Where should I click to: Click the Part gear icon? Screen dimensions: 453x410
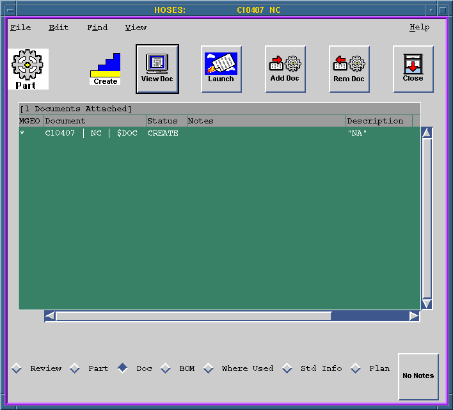point(28,69)
